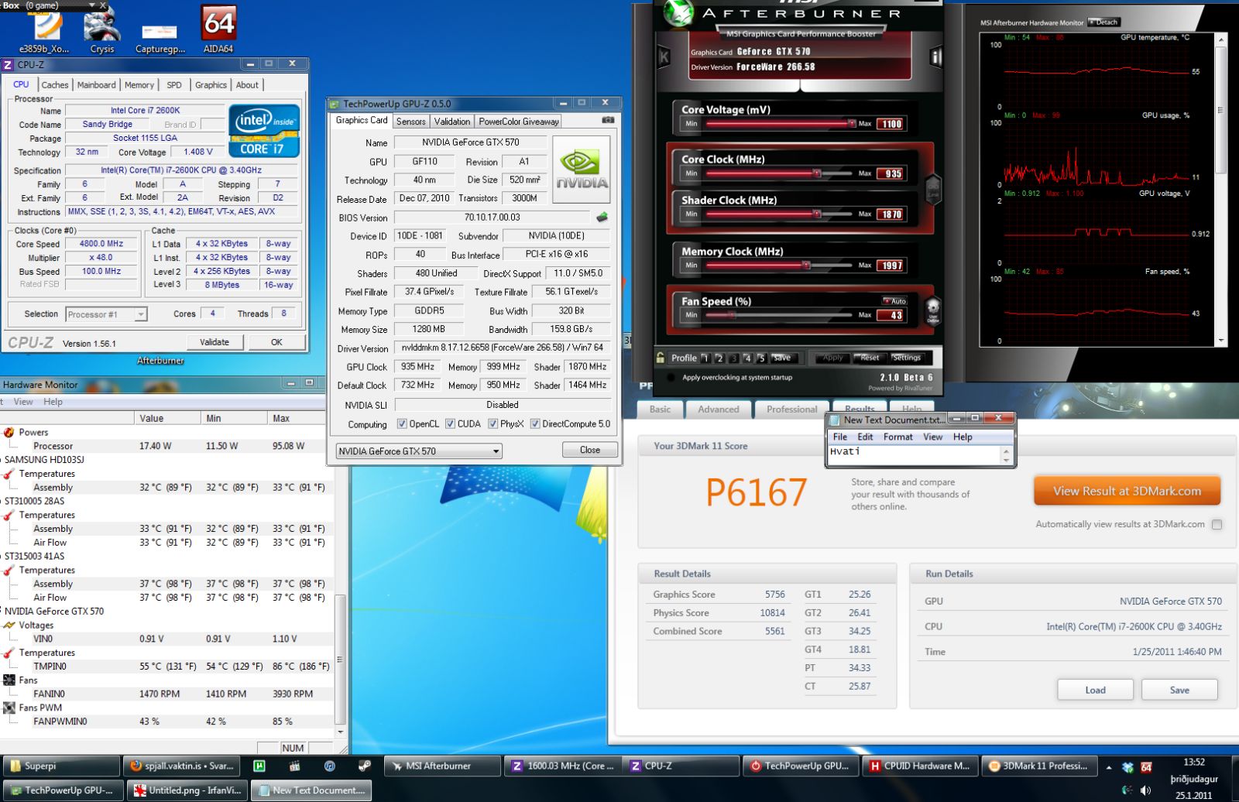The image size is (1239, 802).
Task: Click the fan User Define icon
Action: pyautogui.click(x=933, y=308)
